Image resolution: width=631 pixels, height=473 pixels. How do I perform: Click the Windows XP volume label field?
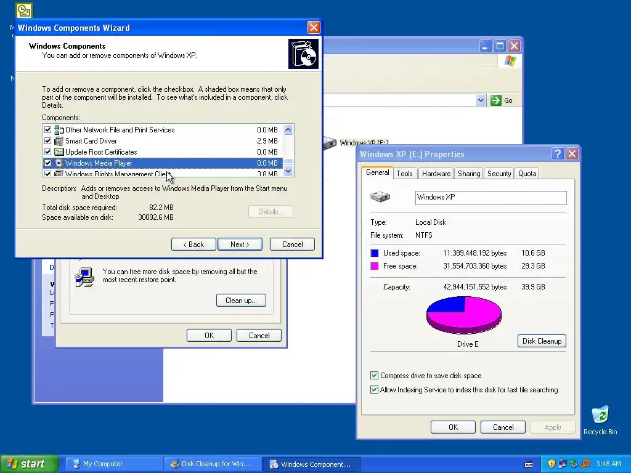[491, 198]
